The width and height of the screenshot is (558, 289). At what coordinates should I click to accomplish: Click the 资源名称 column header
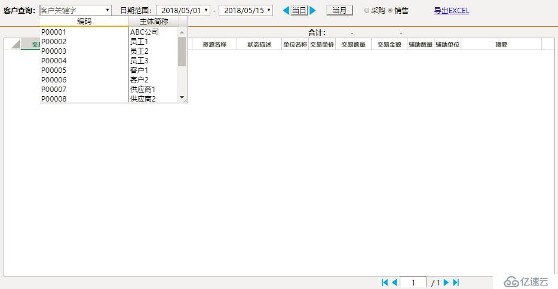point(214,44)
